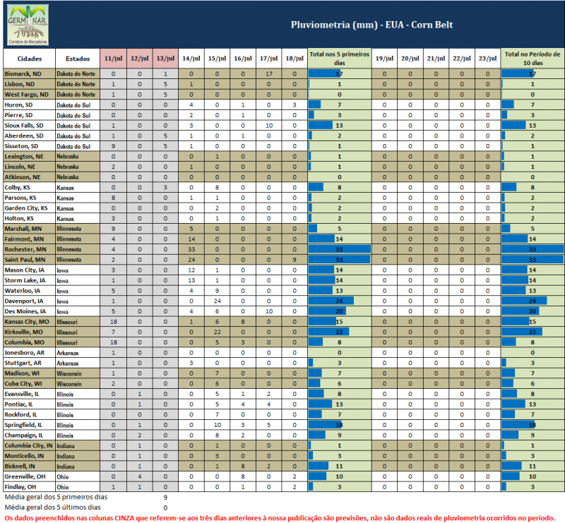Viewport: 565px width, 523px height.
Task: Select the Bismarck, ND city cell
Action: (29, 73)
